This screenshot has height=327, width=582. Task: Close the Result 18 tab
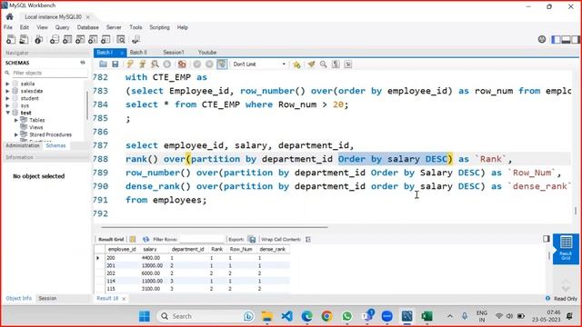point(124,299)
